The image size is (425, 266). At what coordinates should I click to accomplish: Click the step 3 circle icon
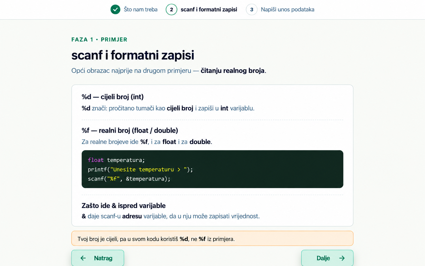point(252,9)
